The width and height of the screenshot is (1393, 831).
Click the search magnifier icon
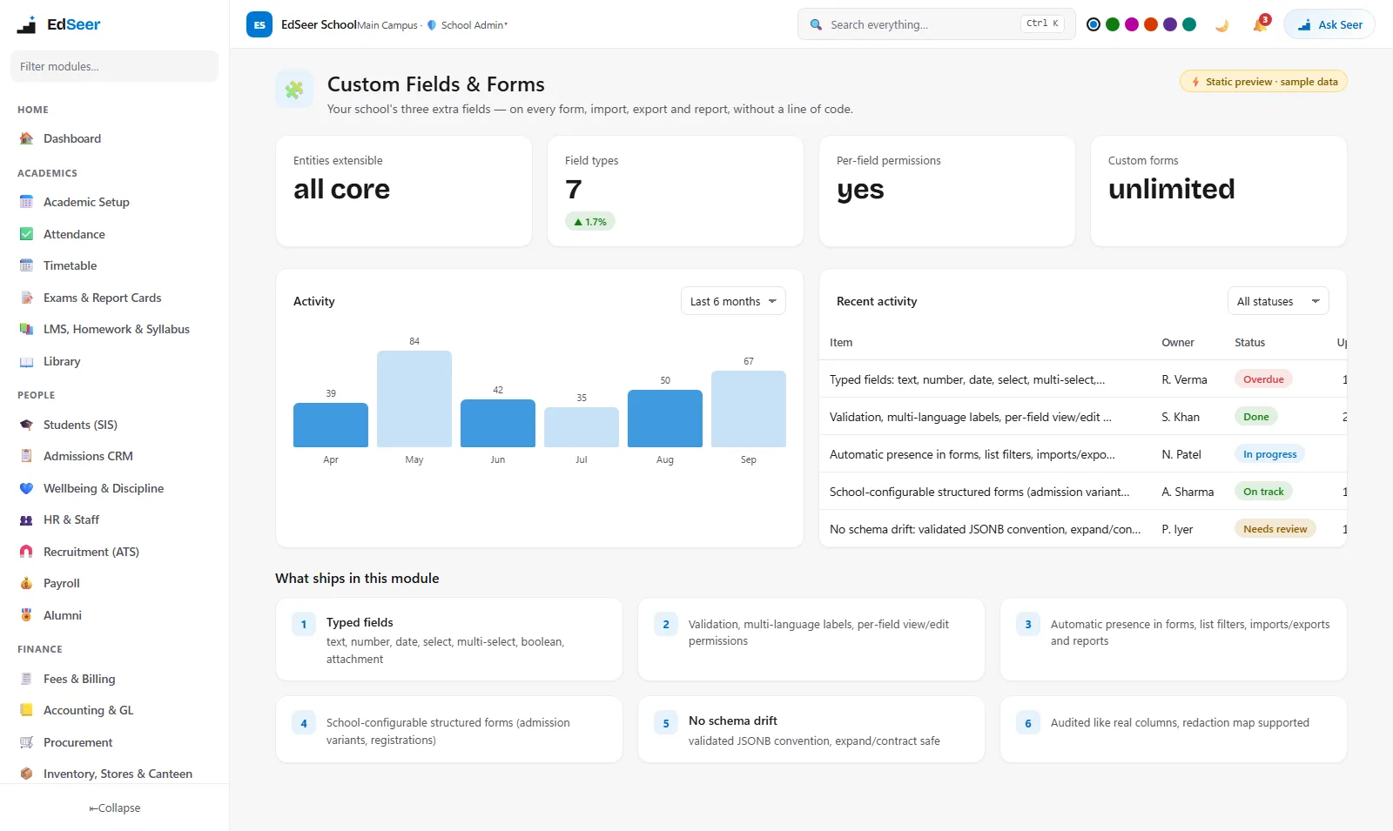[816, 24]
